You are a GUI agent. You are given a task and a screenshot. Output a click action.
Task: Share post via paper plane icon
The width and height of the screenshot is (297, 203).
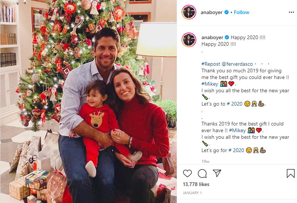tap(217, 173)
